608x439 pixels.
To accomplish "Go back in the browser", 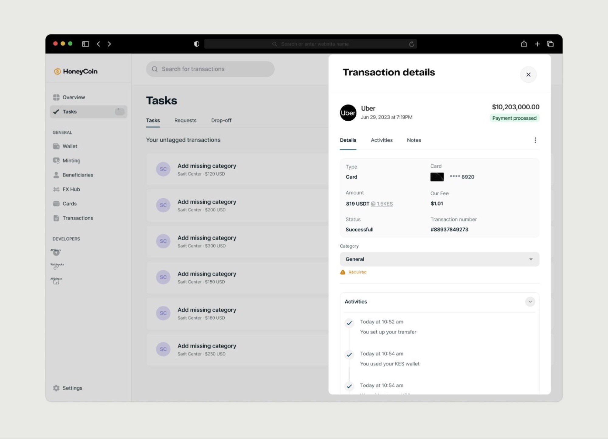I will tap(98, 44).
